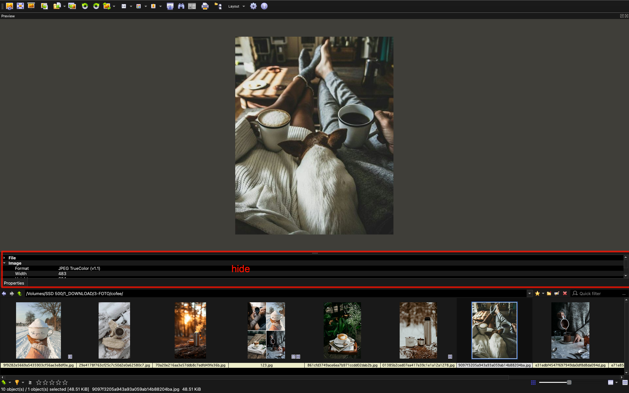Click the Compare images toolbar icon
629x393 pixels.
pos(192,6)
